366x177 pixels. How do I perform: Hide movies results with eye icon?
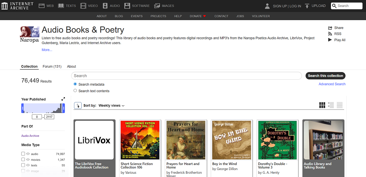click(x=28, y=159)
